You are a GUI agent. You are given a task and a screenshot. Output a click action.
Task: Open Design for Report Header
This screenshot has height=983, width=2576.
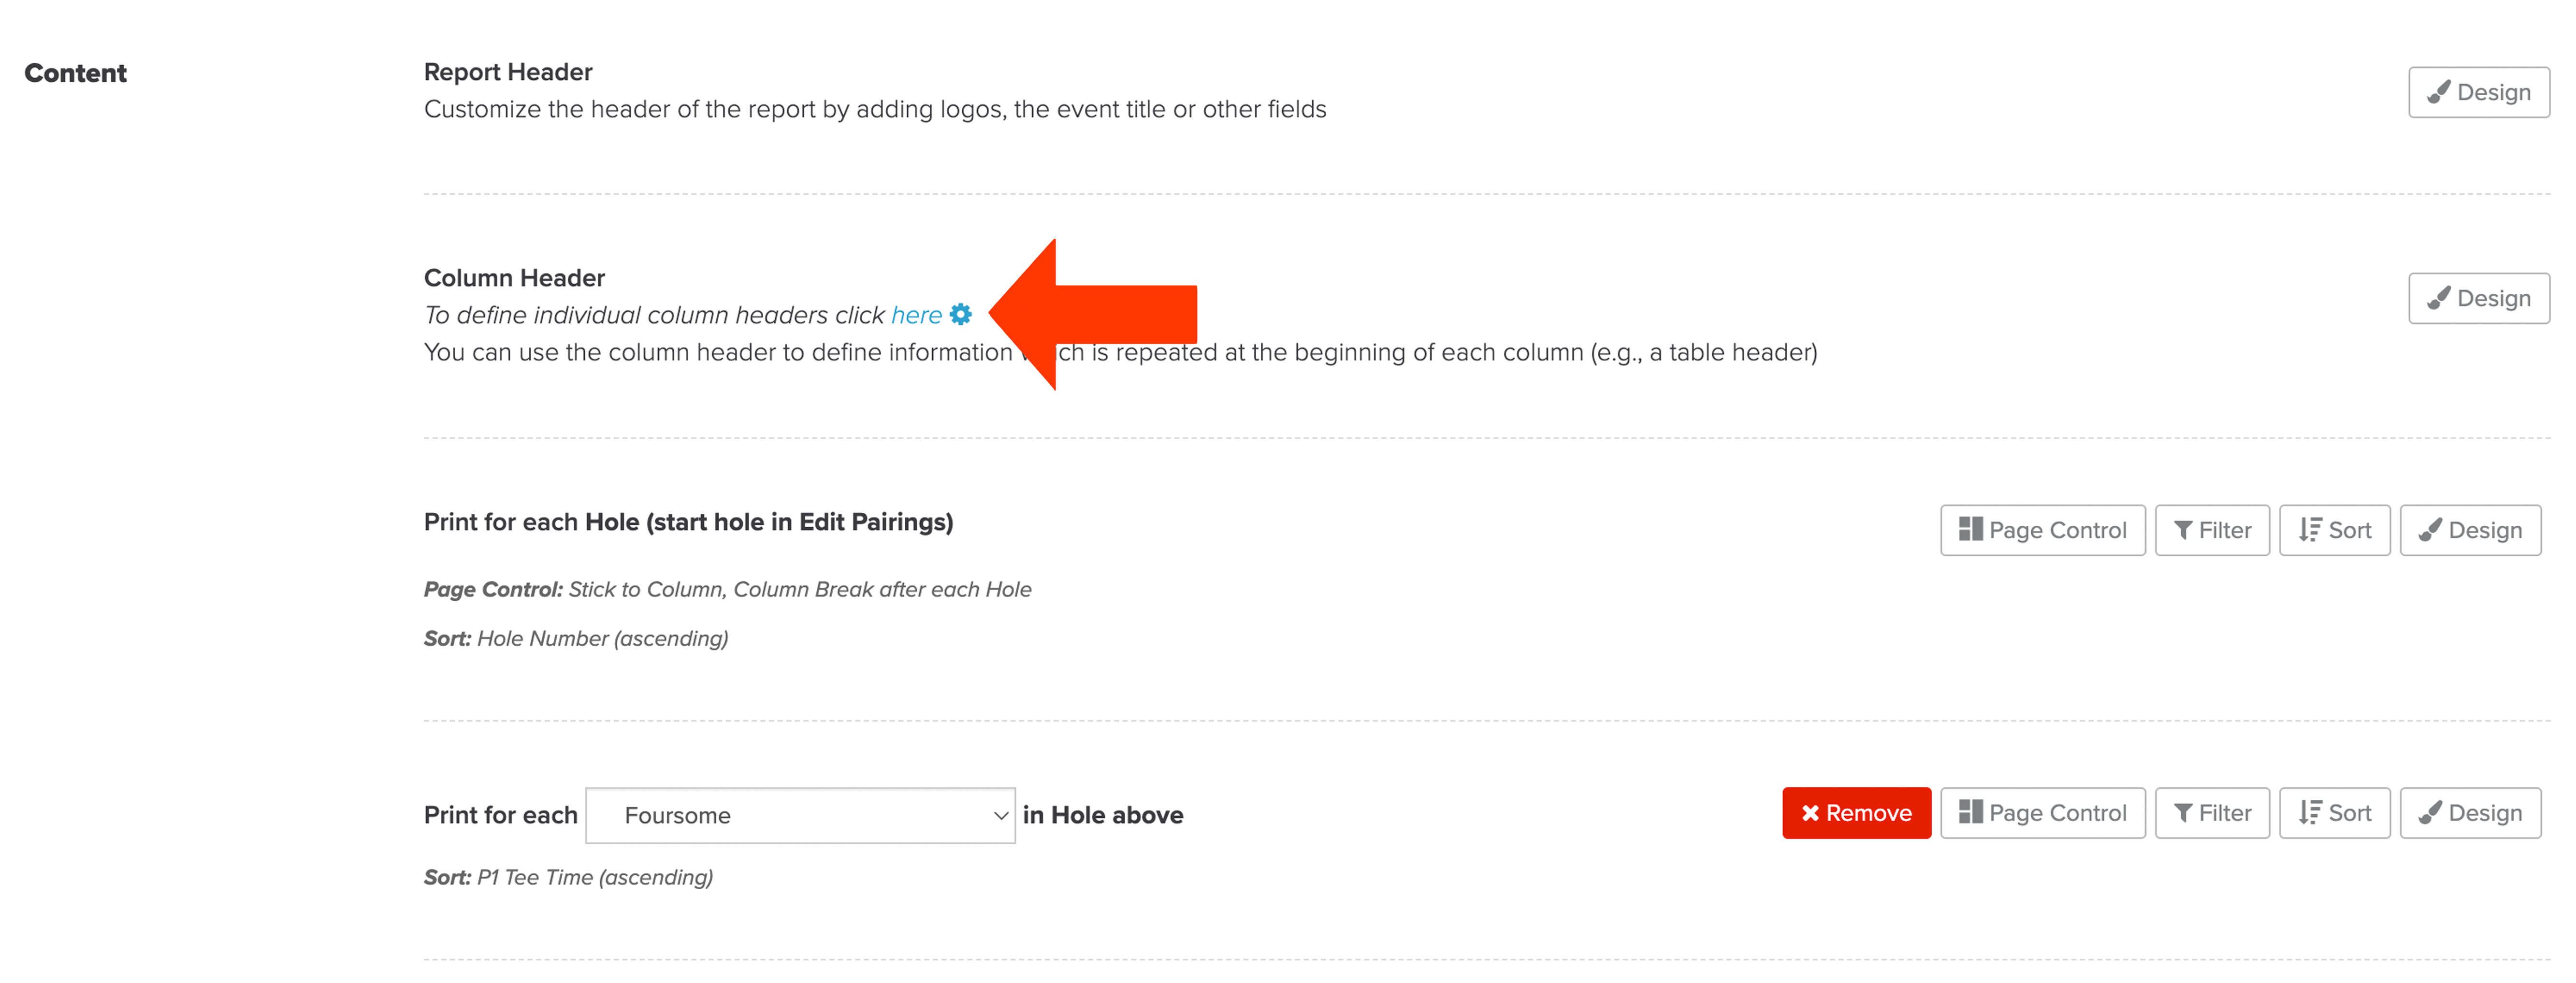tap(2478, 92)
